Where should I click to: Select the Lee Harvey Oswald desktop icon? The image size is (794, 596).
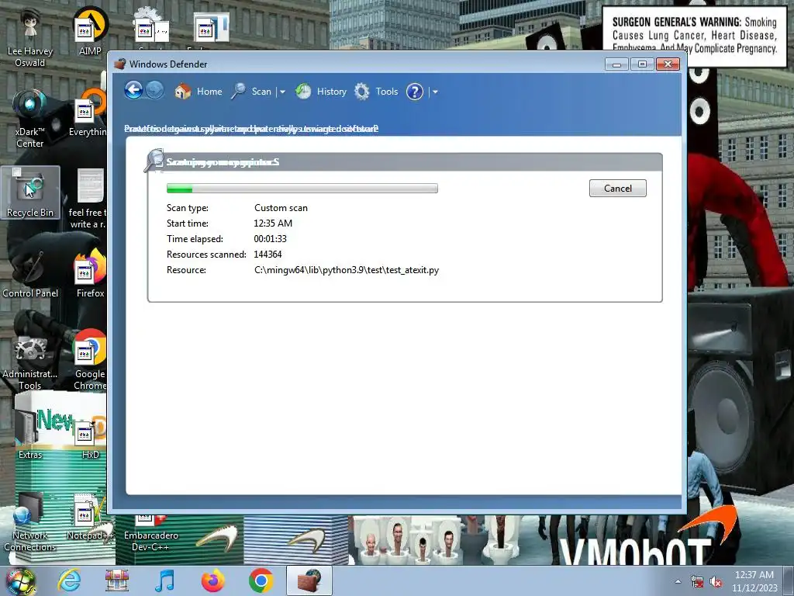coord(30,36)
